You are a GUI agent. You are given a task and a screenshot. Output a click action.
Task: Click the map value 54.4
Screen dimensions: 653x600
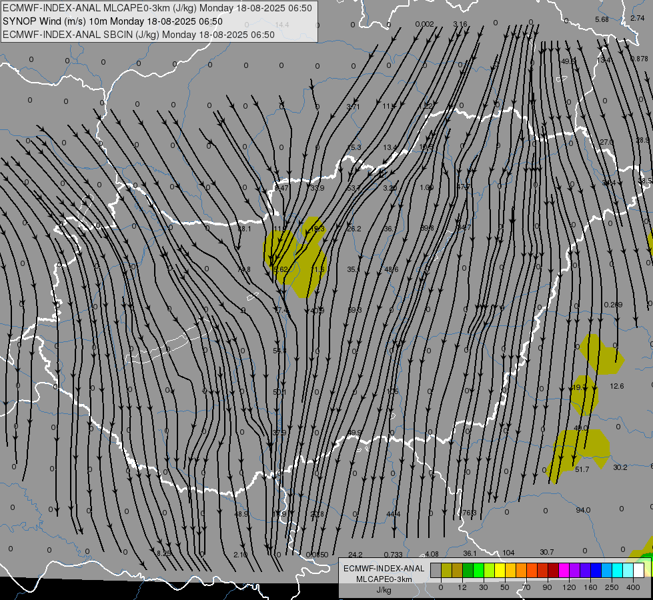(279, 351)
